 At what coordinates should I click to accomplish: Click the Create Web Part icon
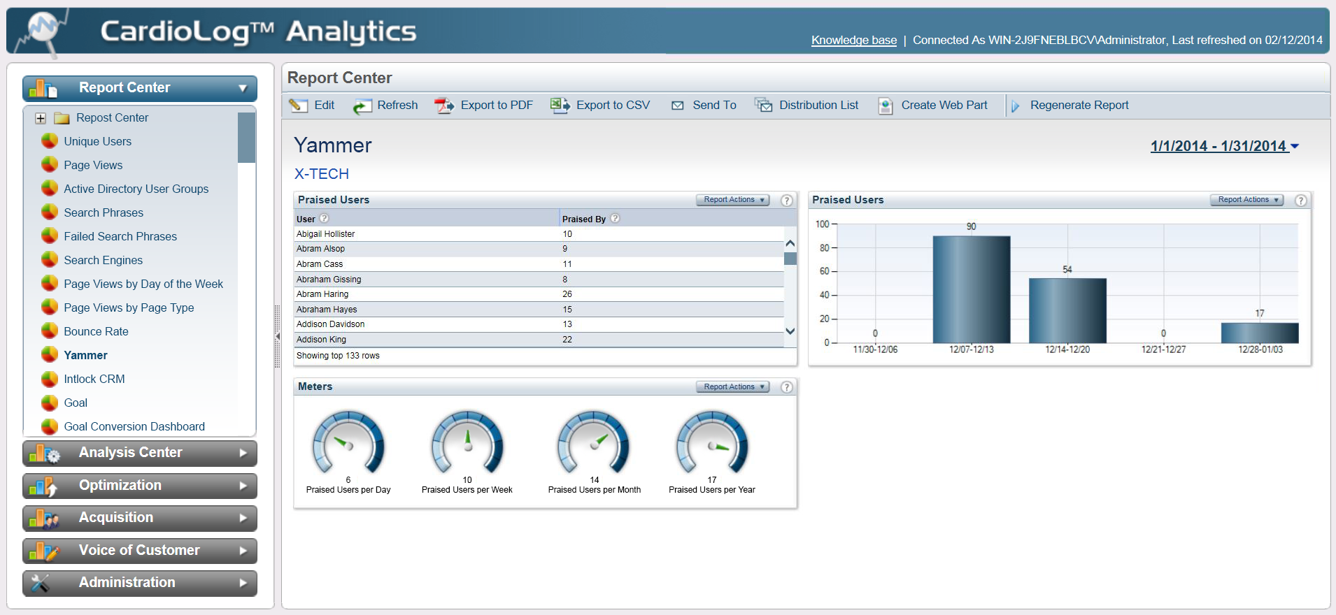[886, 106]
